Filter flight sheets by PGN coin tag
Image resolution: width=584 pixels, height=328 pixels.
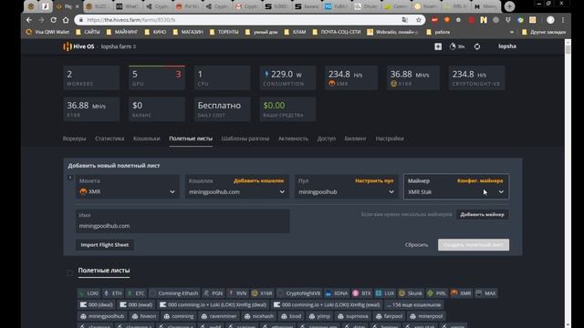214,293
